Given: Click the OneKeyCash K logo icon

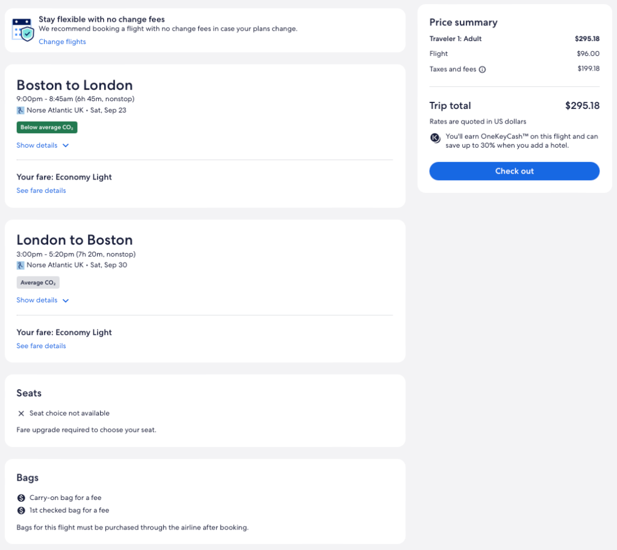Looking at the screenshot, I should click(435, 138).
